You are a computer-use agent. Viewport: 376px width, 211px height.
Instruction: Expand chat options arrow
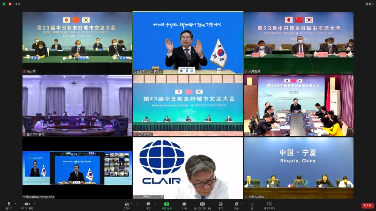(156, 204)
